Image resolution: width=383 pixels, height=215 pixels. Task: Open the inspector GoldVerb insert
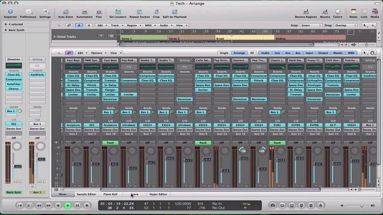pos(37,75)
